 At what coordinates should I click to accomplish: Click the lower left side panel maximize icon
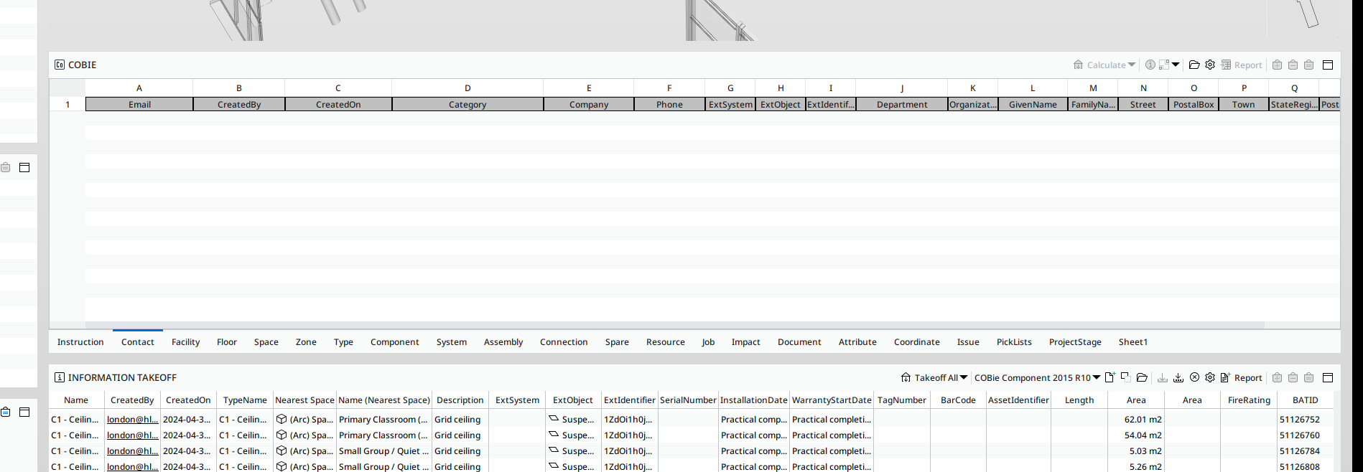pos(24,412)
